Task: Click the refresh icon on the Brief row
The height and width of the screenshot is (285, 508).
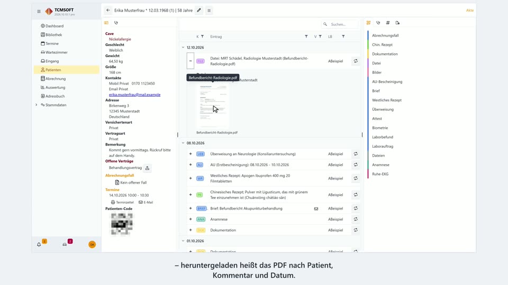Action: pos(356,208)
